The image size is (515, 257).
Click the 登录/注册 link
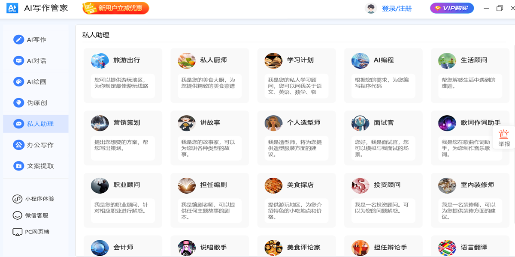(x=396, y=8)
